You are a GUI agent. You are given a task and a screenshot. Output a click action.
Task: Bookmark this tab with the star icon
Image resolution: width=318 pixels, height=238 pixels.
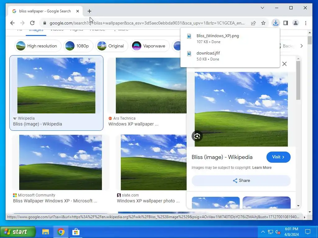(263, 23)
